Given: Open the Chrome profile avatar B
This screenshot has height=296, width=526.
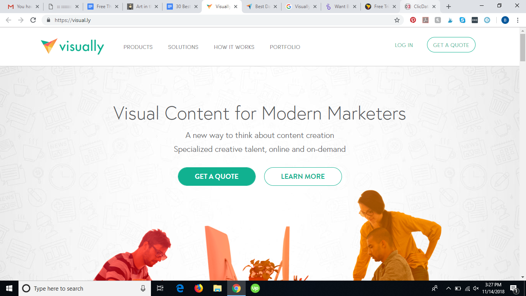Looking at the screenshot, I should point(505,20).
